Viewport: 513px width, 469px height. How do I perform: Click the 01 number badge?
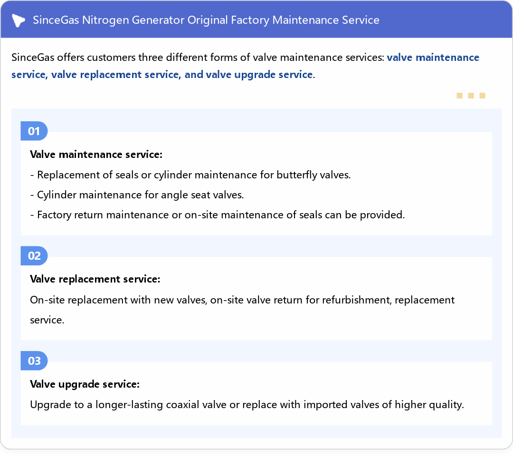[34, 131]
